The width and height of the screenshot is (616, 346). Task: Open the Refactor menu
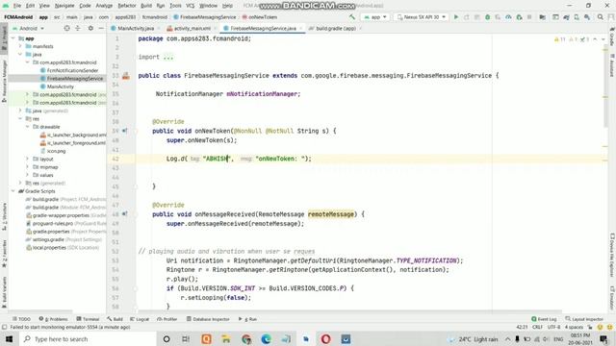pos(127,6)
